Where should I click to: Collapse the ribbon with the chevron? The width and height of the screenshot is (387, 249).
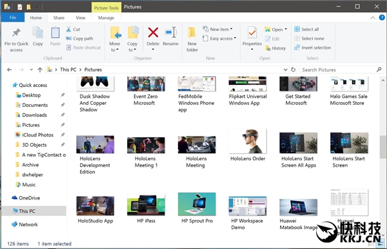coord(373,18)
